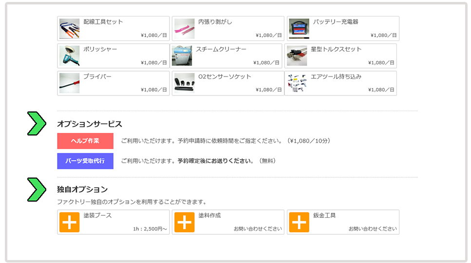Click the green arrow beside オプションサービス
The width and height of the screenshot is (471, 263).
pos(36,124)
